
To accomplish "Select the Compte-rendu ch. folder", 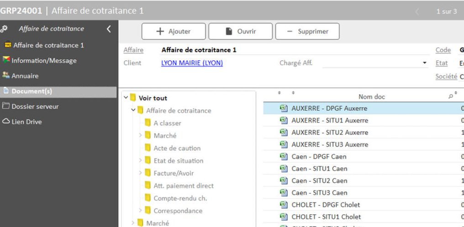I will pyautogui.click(x=180, y=198).
